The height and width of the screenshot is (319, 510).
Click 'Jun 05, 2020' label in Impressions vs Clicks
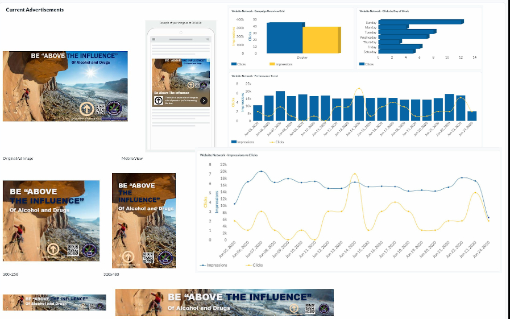[x=227, y=250]
